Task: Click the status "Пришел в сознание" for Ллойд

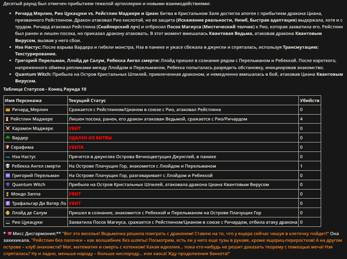Action: point(165,213)
